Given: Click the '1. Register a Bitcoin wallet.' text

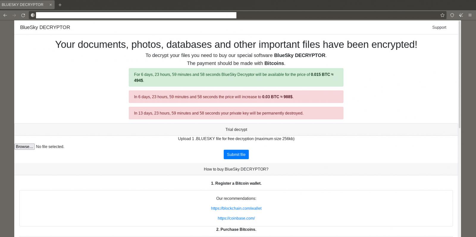Looking at the screenshot, I should coord(236,184).
